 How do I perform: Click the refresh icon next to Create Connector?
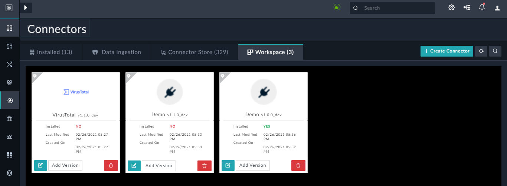481,51
